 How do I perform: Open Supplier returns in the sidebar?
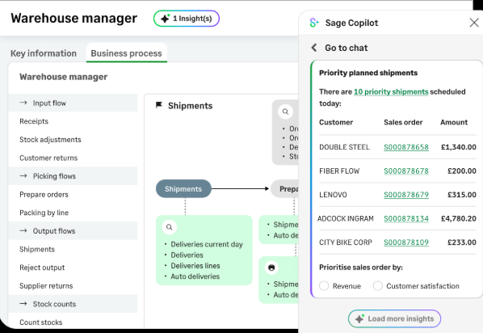click(x=46, y=286)
